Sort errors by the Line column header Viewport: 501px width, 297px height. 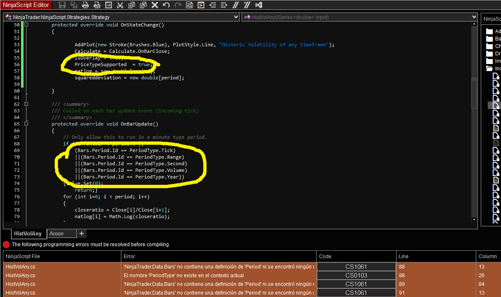click(x=435, y=257)
